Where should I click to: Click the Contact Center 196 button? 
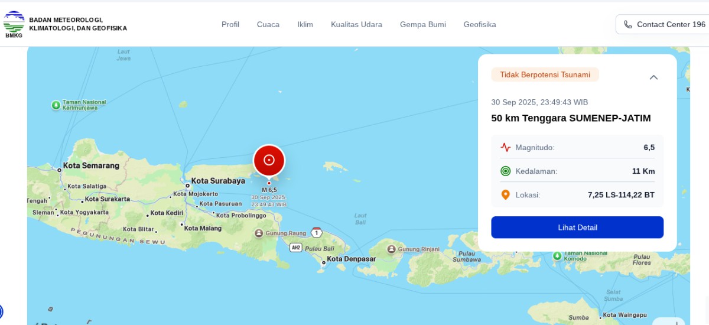tap(664, 24)
